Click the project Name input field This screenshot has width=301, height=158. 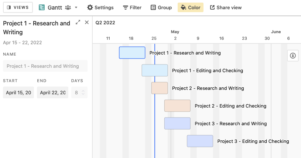pos(45,66)
